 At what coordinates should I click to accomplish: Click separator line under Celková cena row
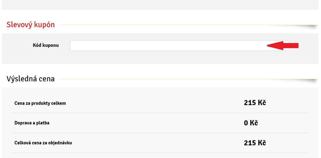pyautogui.click(x=160, y=153)
